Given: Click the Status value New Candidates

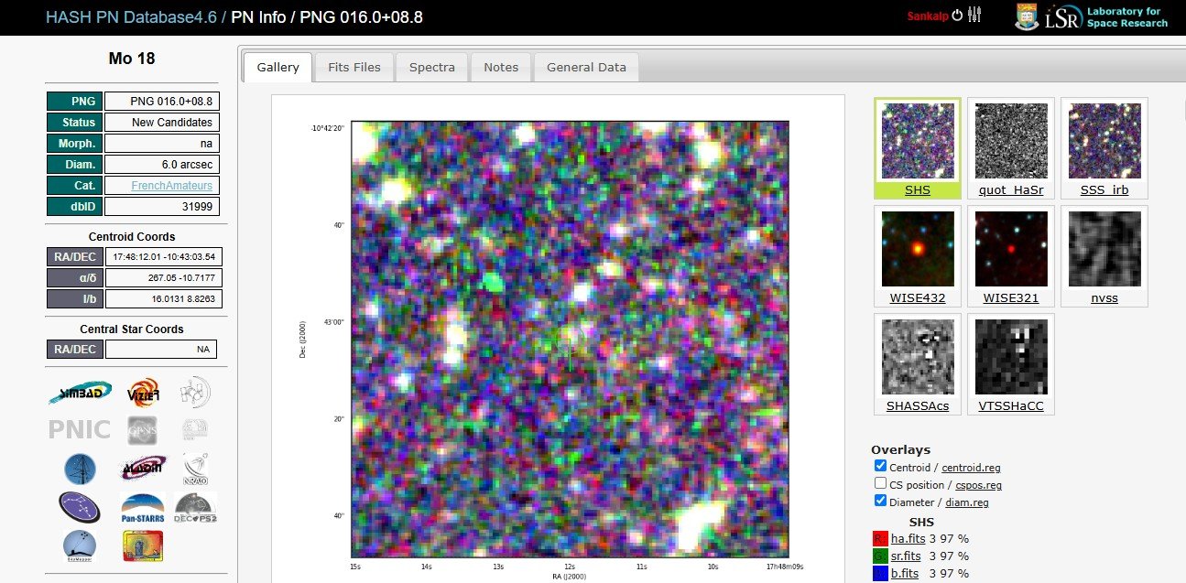Looking at the screenshot, I should pos(162,122).
